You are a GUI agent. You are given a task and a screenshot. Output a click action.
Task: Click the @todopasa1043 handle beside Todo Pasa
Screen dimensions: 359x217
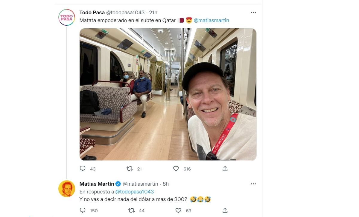(125, 13)
